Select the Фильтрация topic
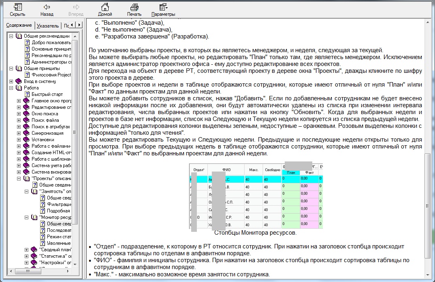Image resolution: width=435 pixels, height=282 pixels. click(x=59, y=204)
